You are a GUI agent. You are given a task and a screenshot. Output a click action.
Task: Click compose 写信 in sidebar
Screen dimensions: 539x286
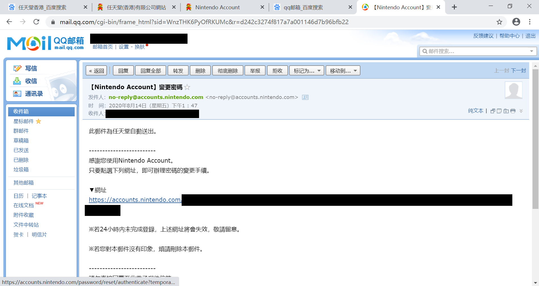(31, 68)
